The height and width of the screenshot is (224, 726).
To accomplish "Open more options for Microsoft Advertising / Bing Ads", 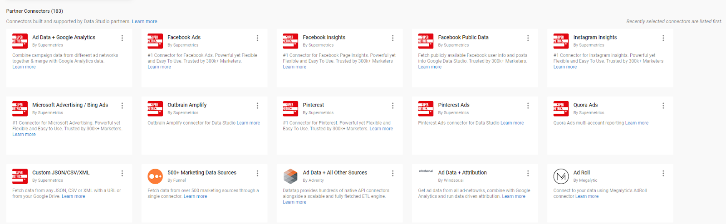I will (x=122, y=106).
